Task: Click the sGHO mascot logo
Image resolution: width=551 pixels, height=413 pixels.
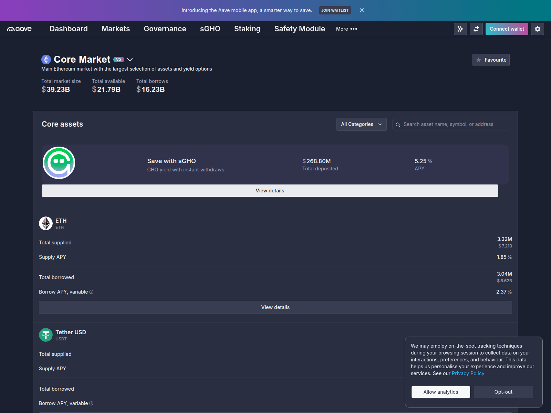Action: click(59, 163)
